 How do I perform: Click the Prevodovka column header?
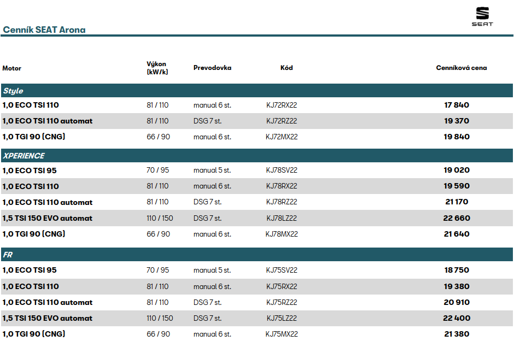[212, 68]
